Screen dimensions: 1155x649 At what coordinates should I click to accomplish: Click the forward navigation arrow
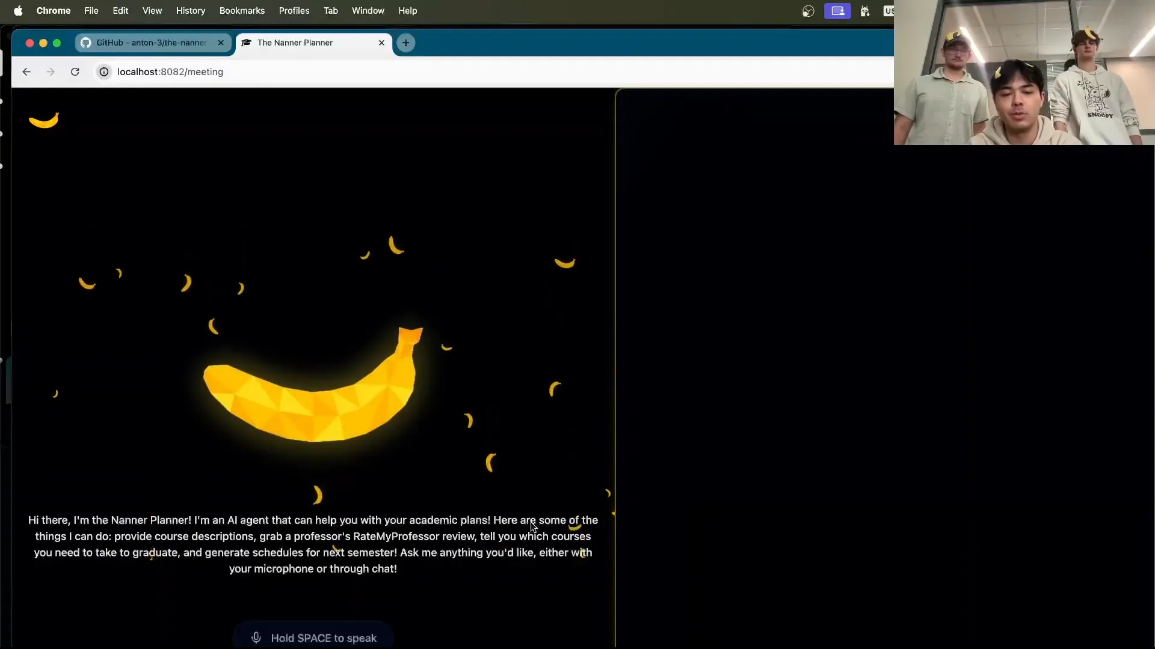(x=50, y=72)
